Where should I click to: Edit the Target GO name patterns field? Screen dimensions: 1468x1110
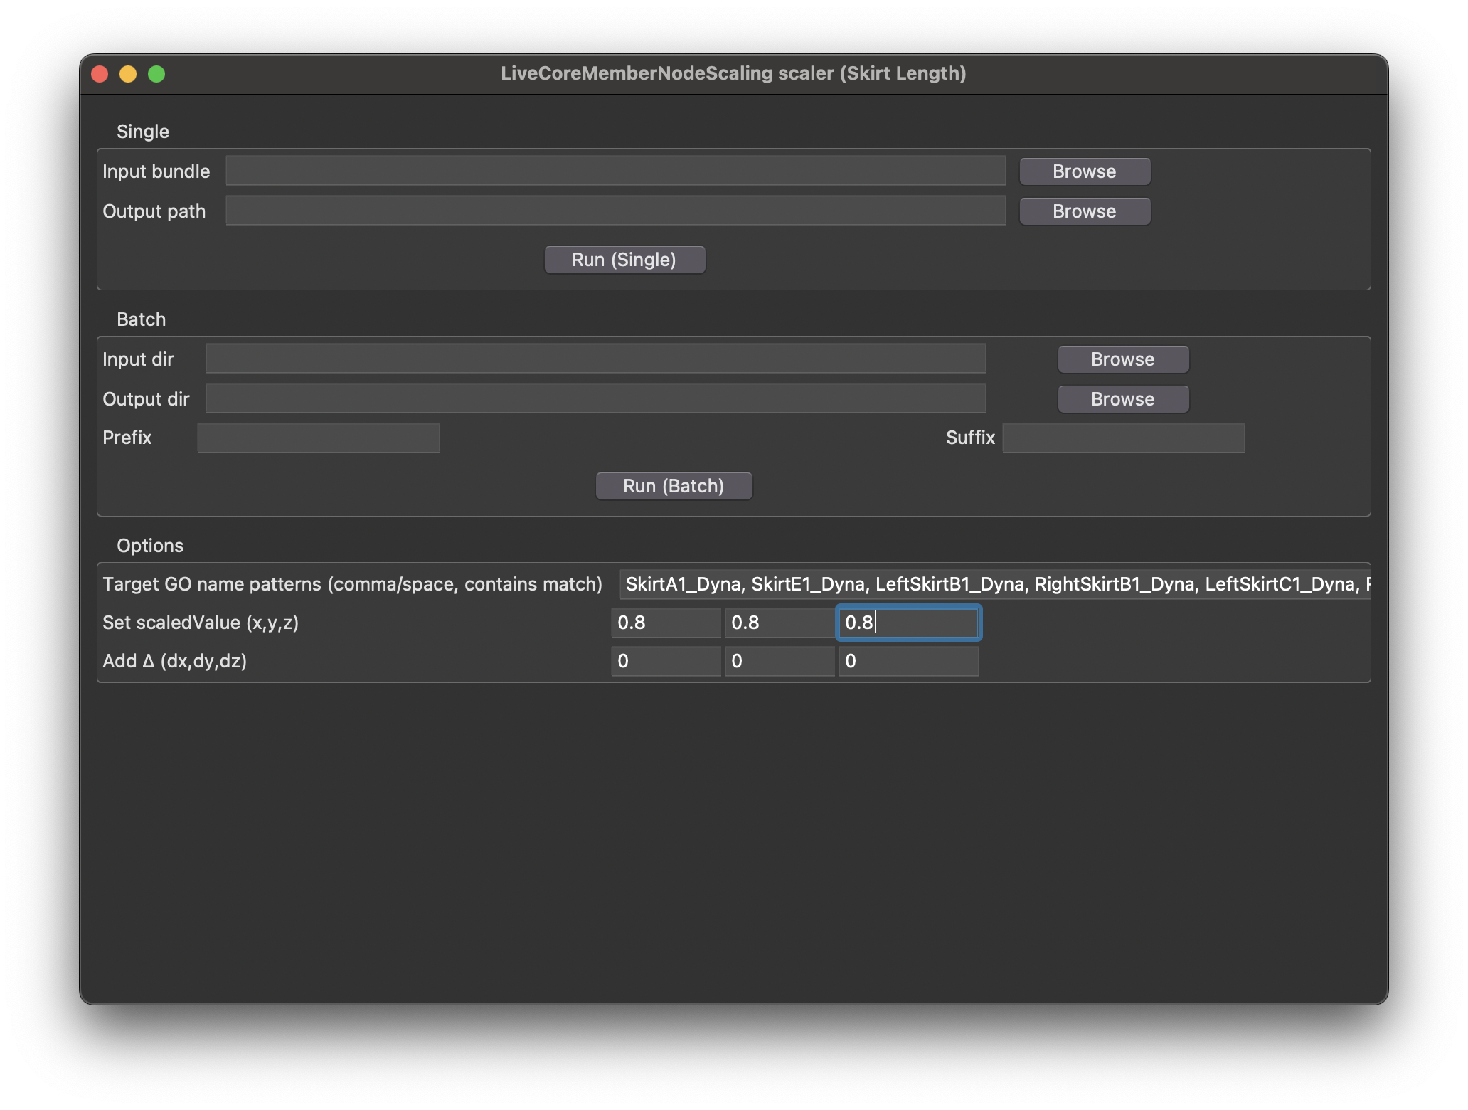(x=994, y=584)
